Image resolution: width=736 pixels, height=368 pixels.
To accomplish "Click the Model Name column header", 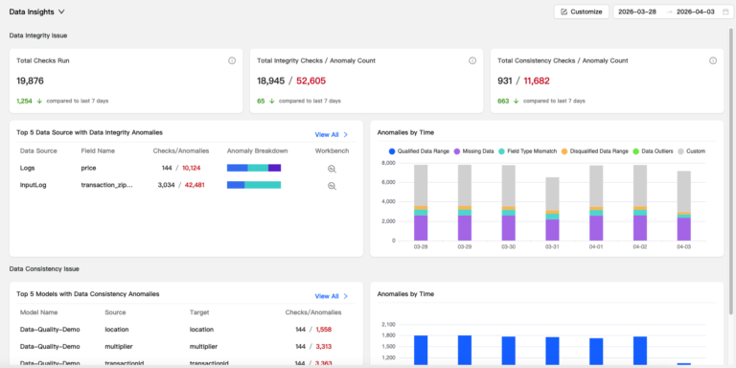I will (x=39, y=312).
